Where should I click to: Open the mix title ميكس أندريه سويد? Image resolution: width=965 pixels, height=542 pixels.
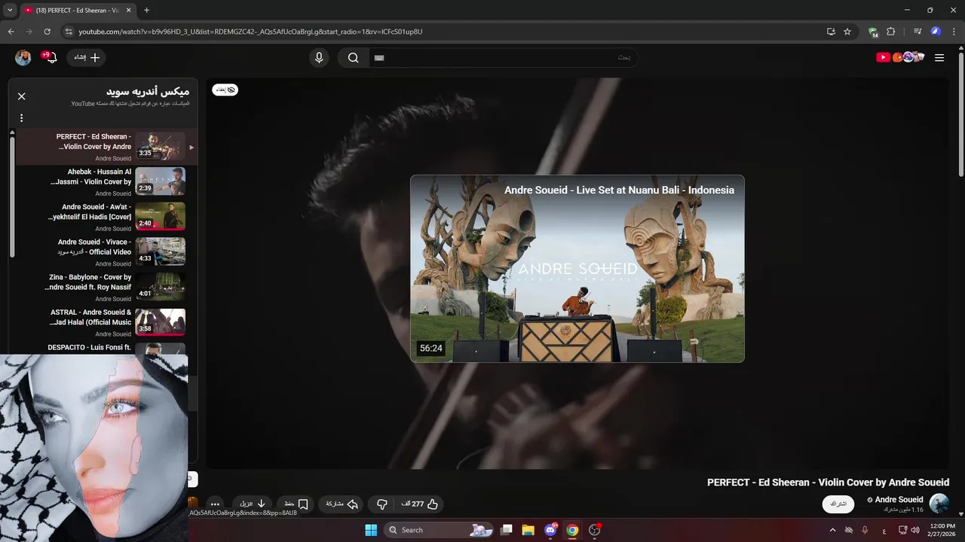(148, 92)
